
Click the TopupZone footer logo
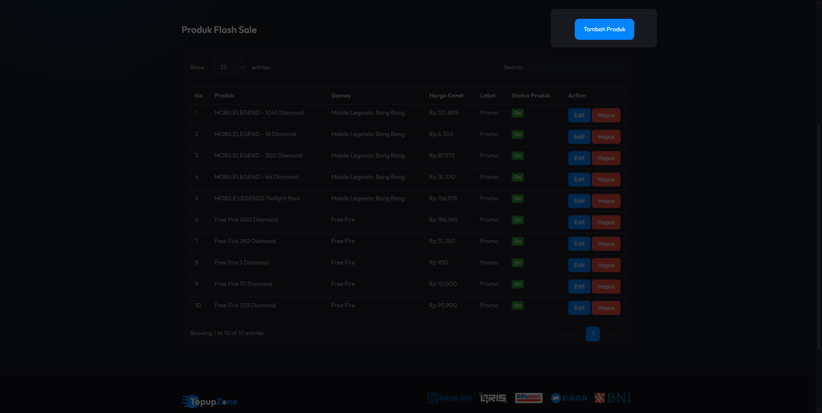(210, 401)
